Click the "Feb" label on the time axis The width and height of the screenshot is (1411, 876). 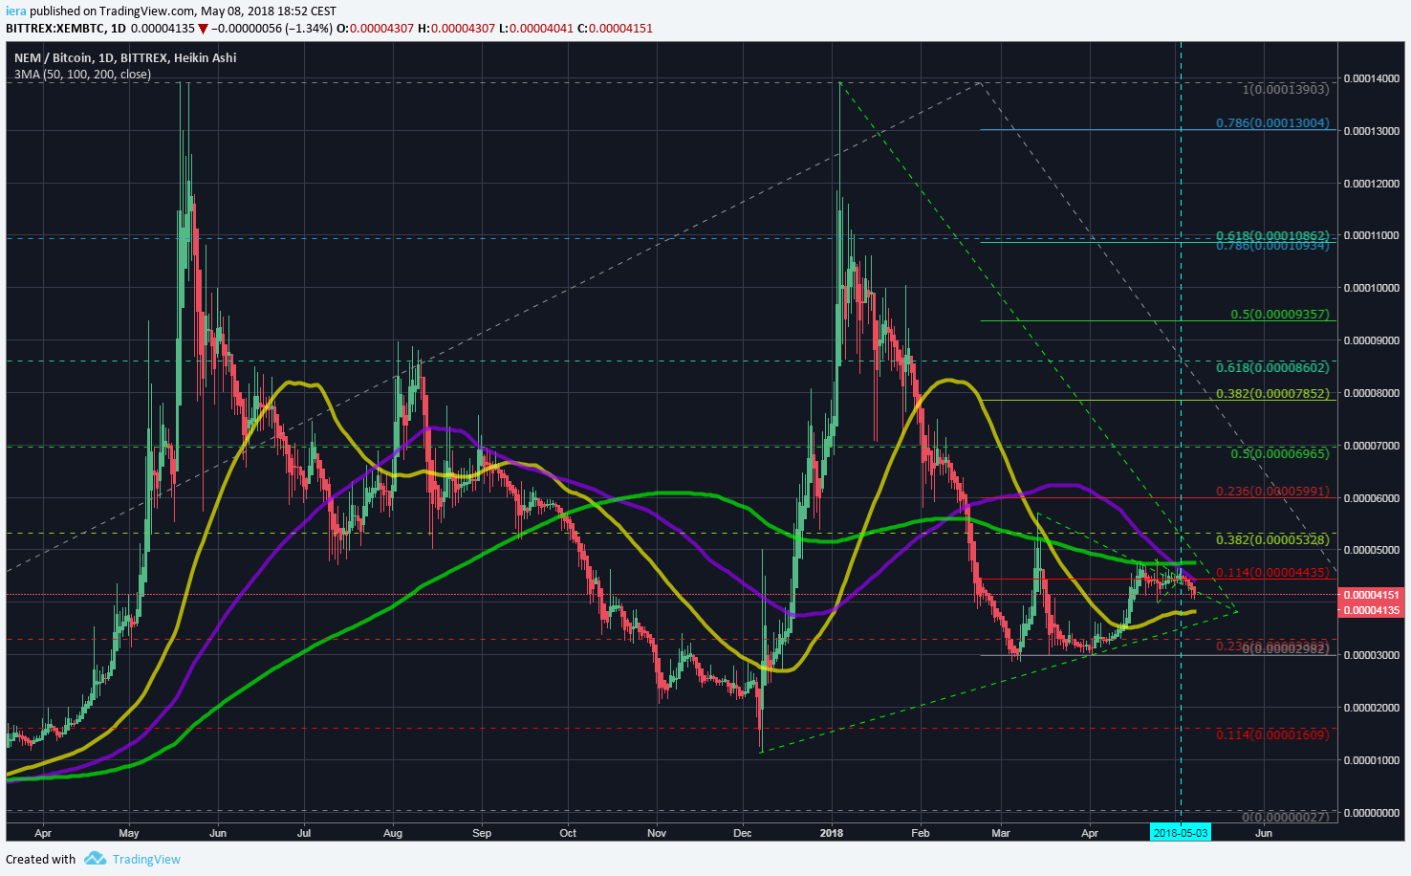920,833
